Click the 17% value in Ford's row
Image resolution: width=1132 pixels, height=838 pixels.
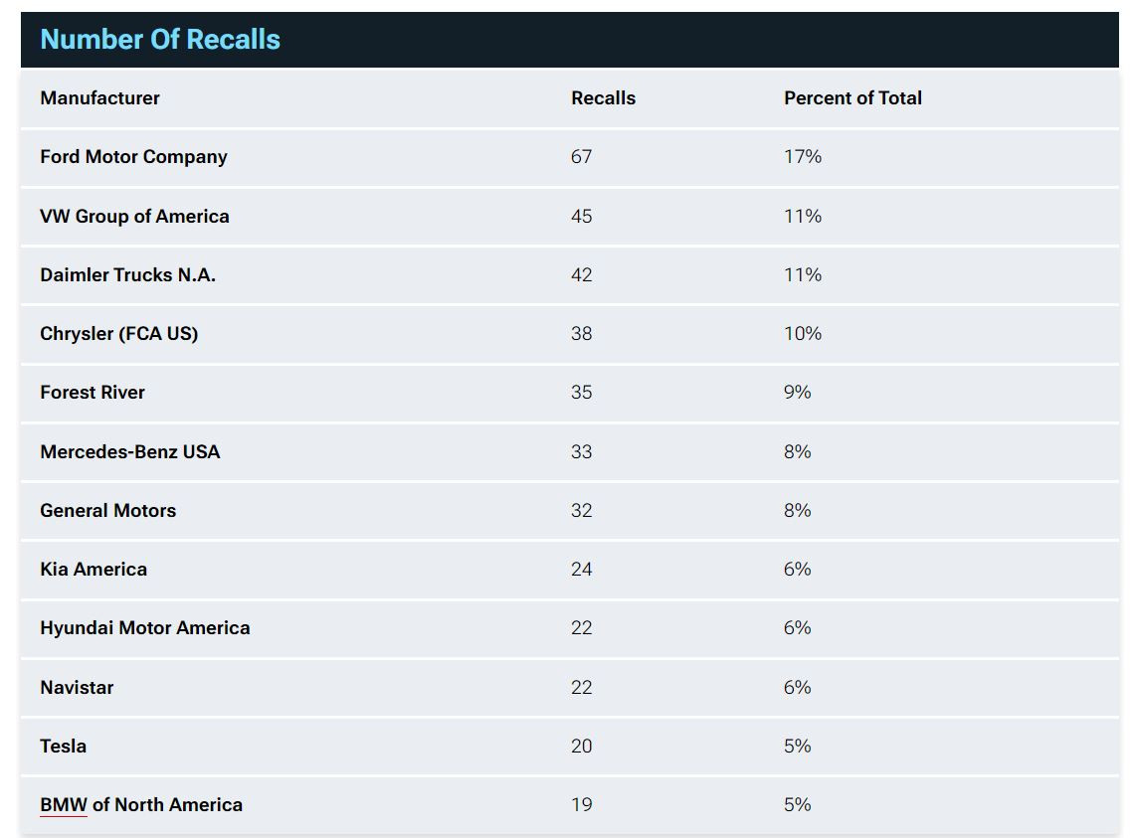click(802, 157)
